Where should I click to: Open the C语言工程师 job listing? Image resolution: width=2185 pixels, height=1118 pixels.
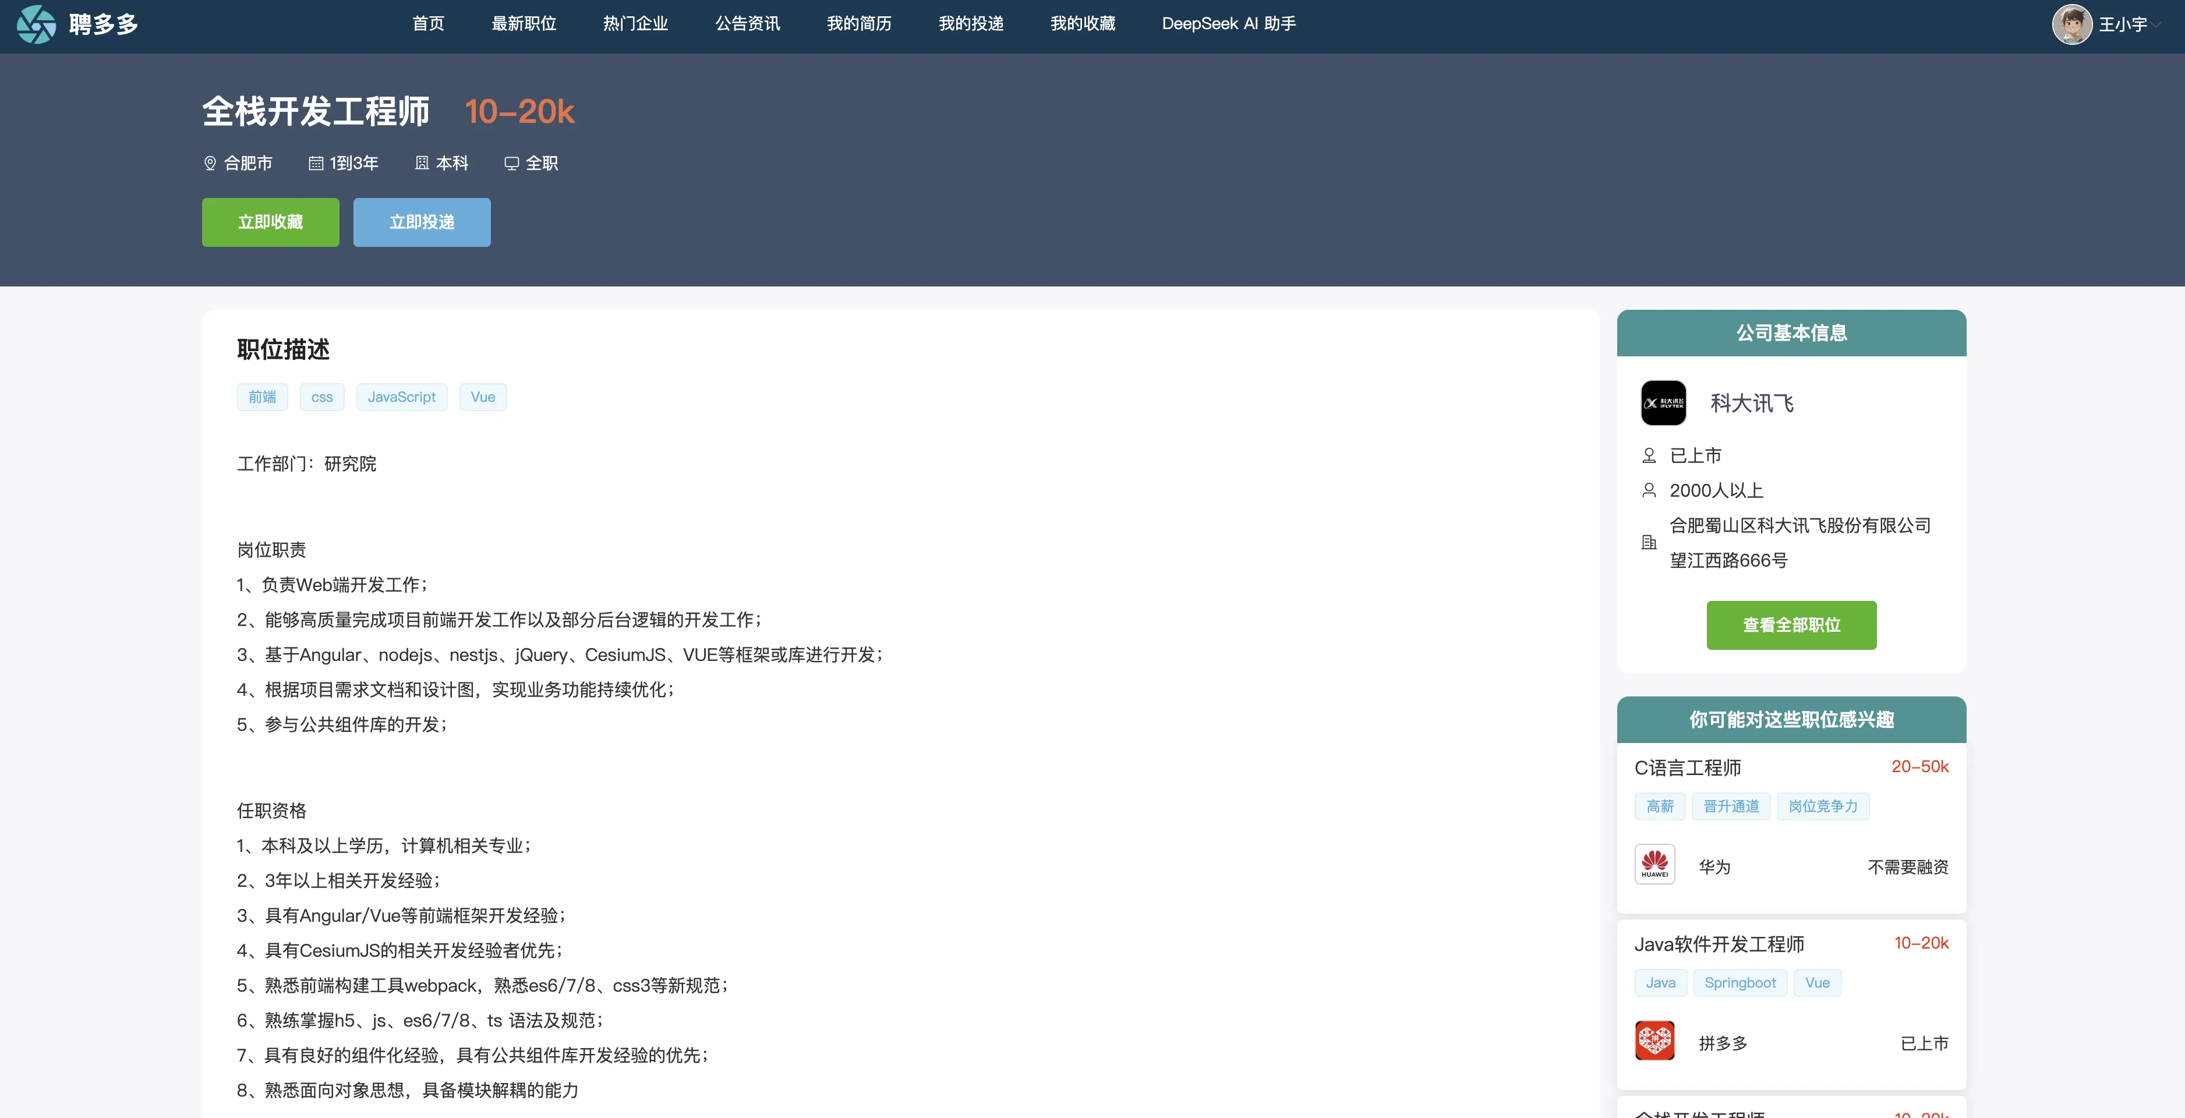click(1687, 767)
